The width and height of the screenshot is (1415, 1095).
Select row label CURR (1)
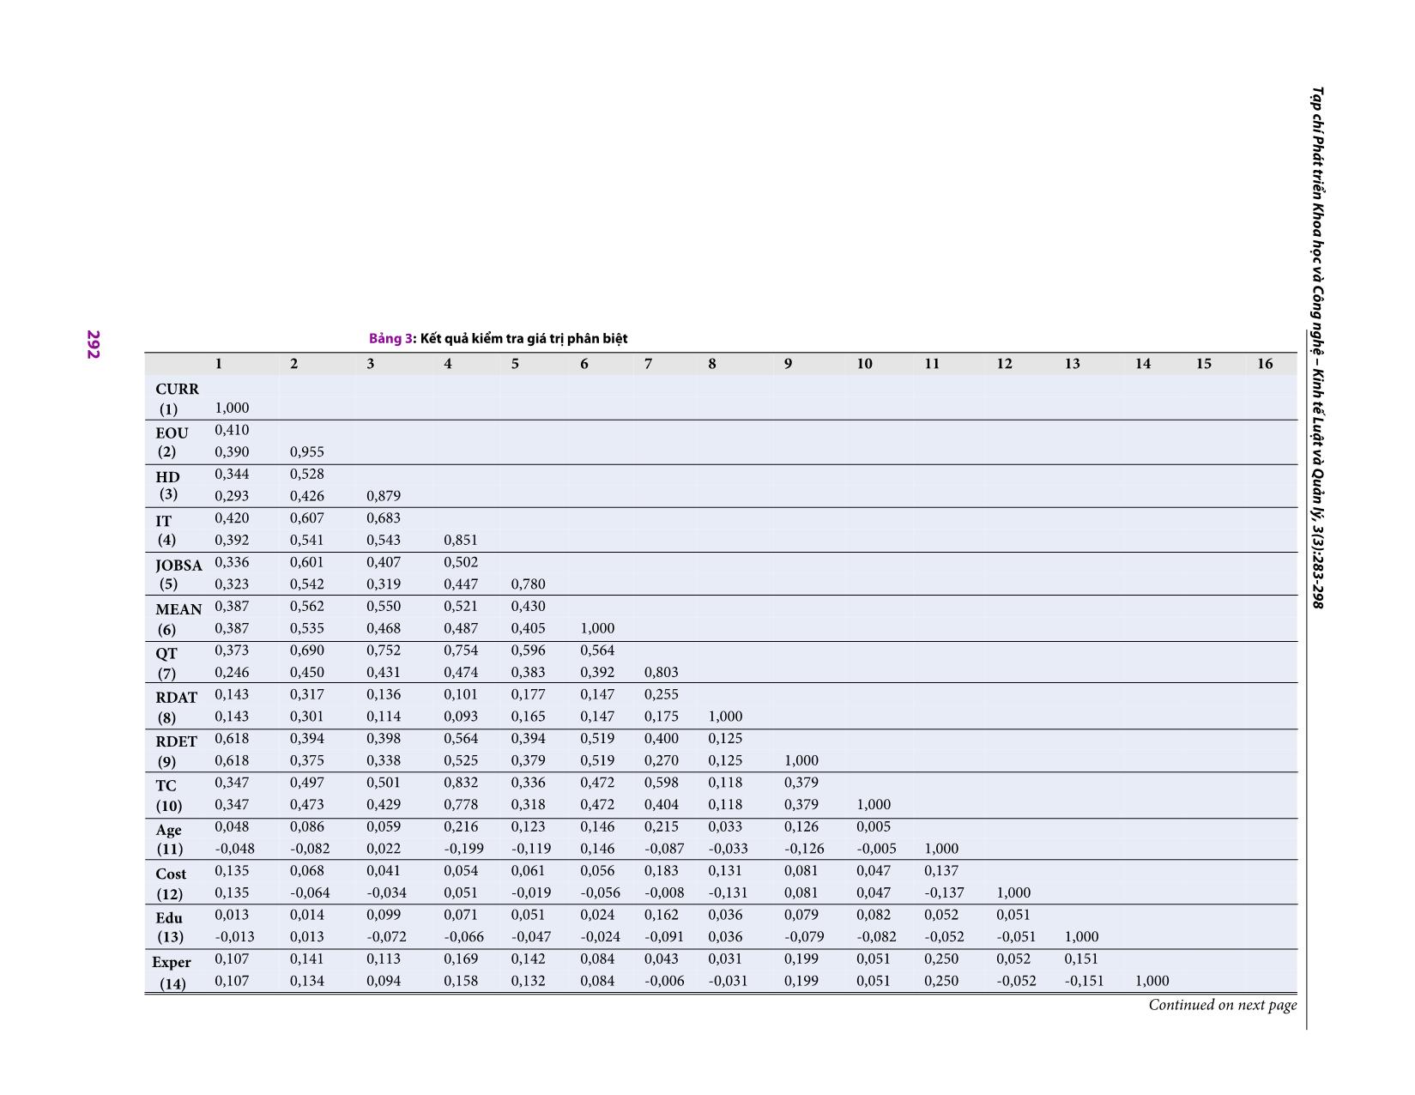(x=177, y=399)
